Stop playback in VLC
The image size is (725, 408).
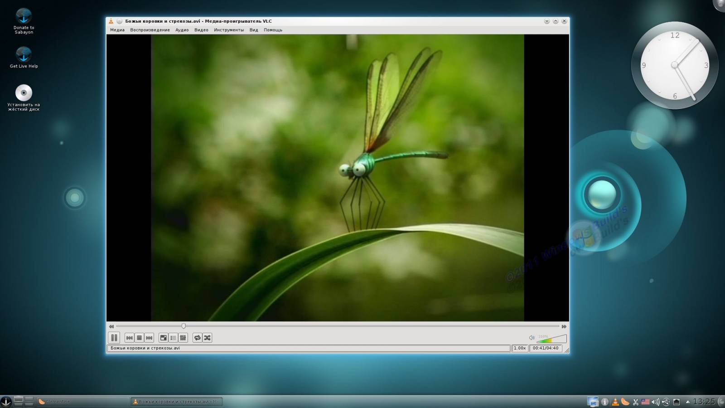tap(139, 338)
